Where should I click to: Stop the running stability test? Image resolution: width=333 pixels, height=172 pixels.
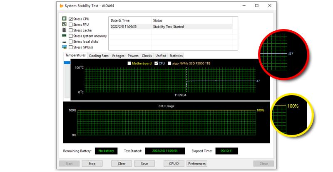pyautogui.click(x=92, y=164)
